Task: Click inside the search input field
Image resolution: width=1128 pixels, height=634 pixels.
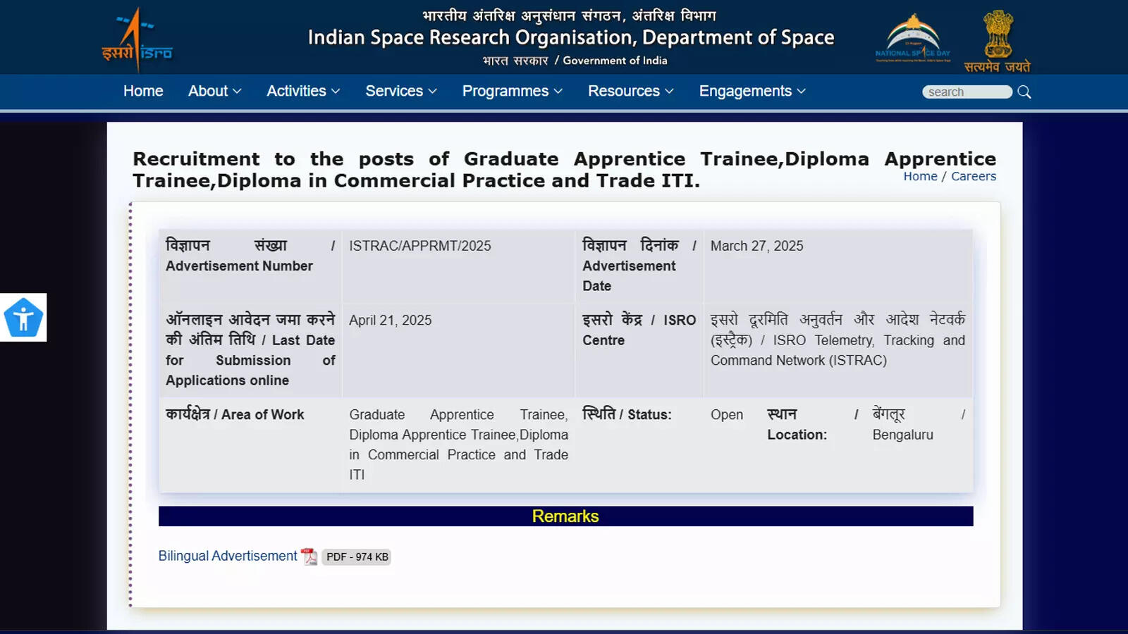Action: coord(967,92)
